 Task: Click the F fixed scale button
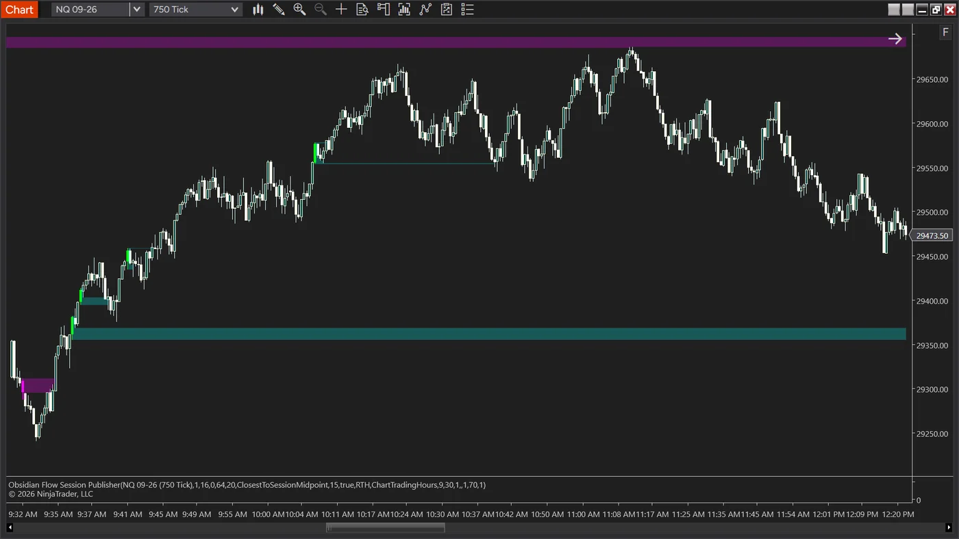point(945,32)
